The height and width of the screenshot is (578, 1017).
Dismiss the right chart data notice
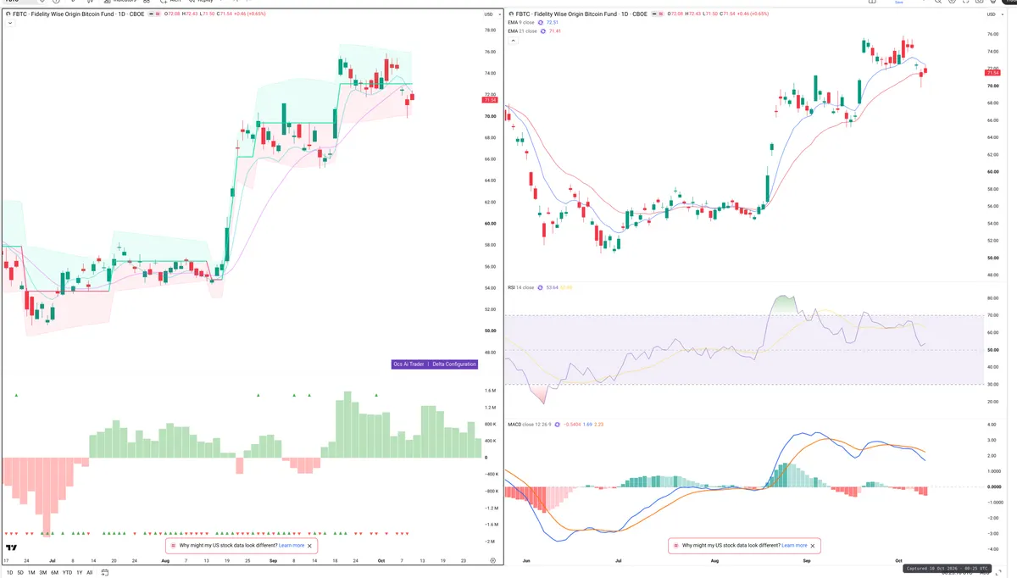814,546
